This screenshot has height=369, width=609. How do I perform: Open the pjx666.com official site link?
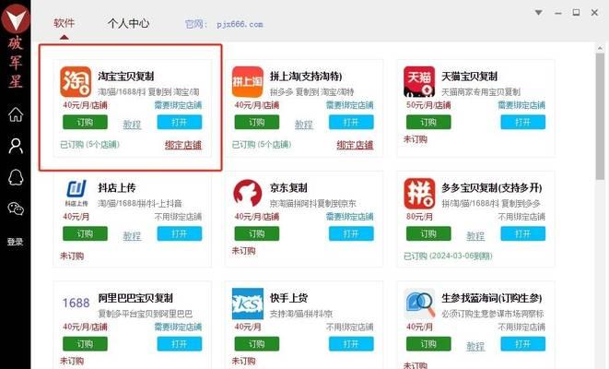(240, 24)
